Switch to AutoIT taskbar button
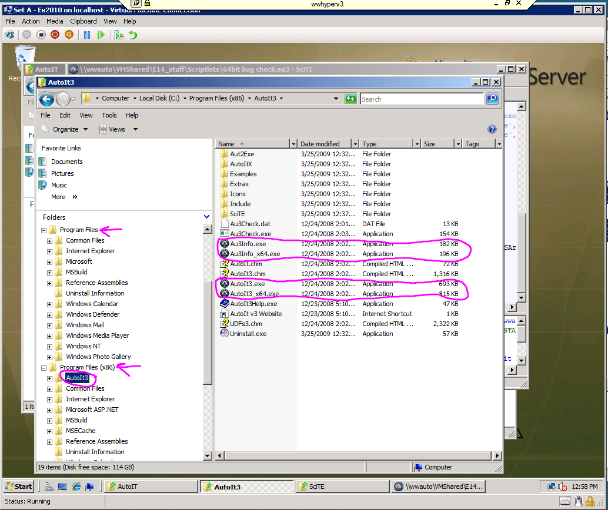 [151, 486]
